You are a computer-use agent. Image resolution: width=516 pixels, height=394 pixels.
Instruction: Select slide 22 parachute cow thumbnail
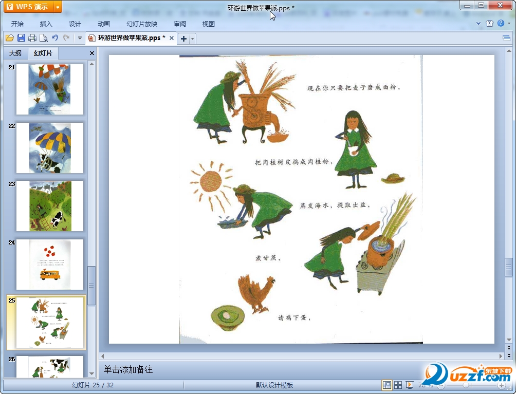click(50, 147)
